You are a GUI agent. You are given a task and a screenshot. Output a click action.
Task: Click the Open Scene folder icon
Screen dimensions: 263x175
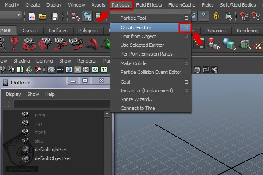point(43,16)
